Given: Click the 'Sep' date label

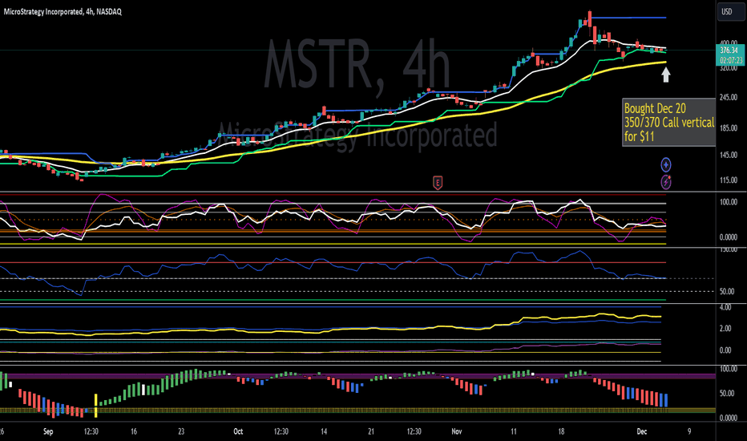Looking at the screenshot, I should point(48,431).
